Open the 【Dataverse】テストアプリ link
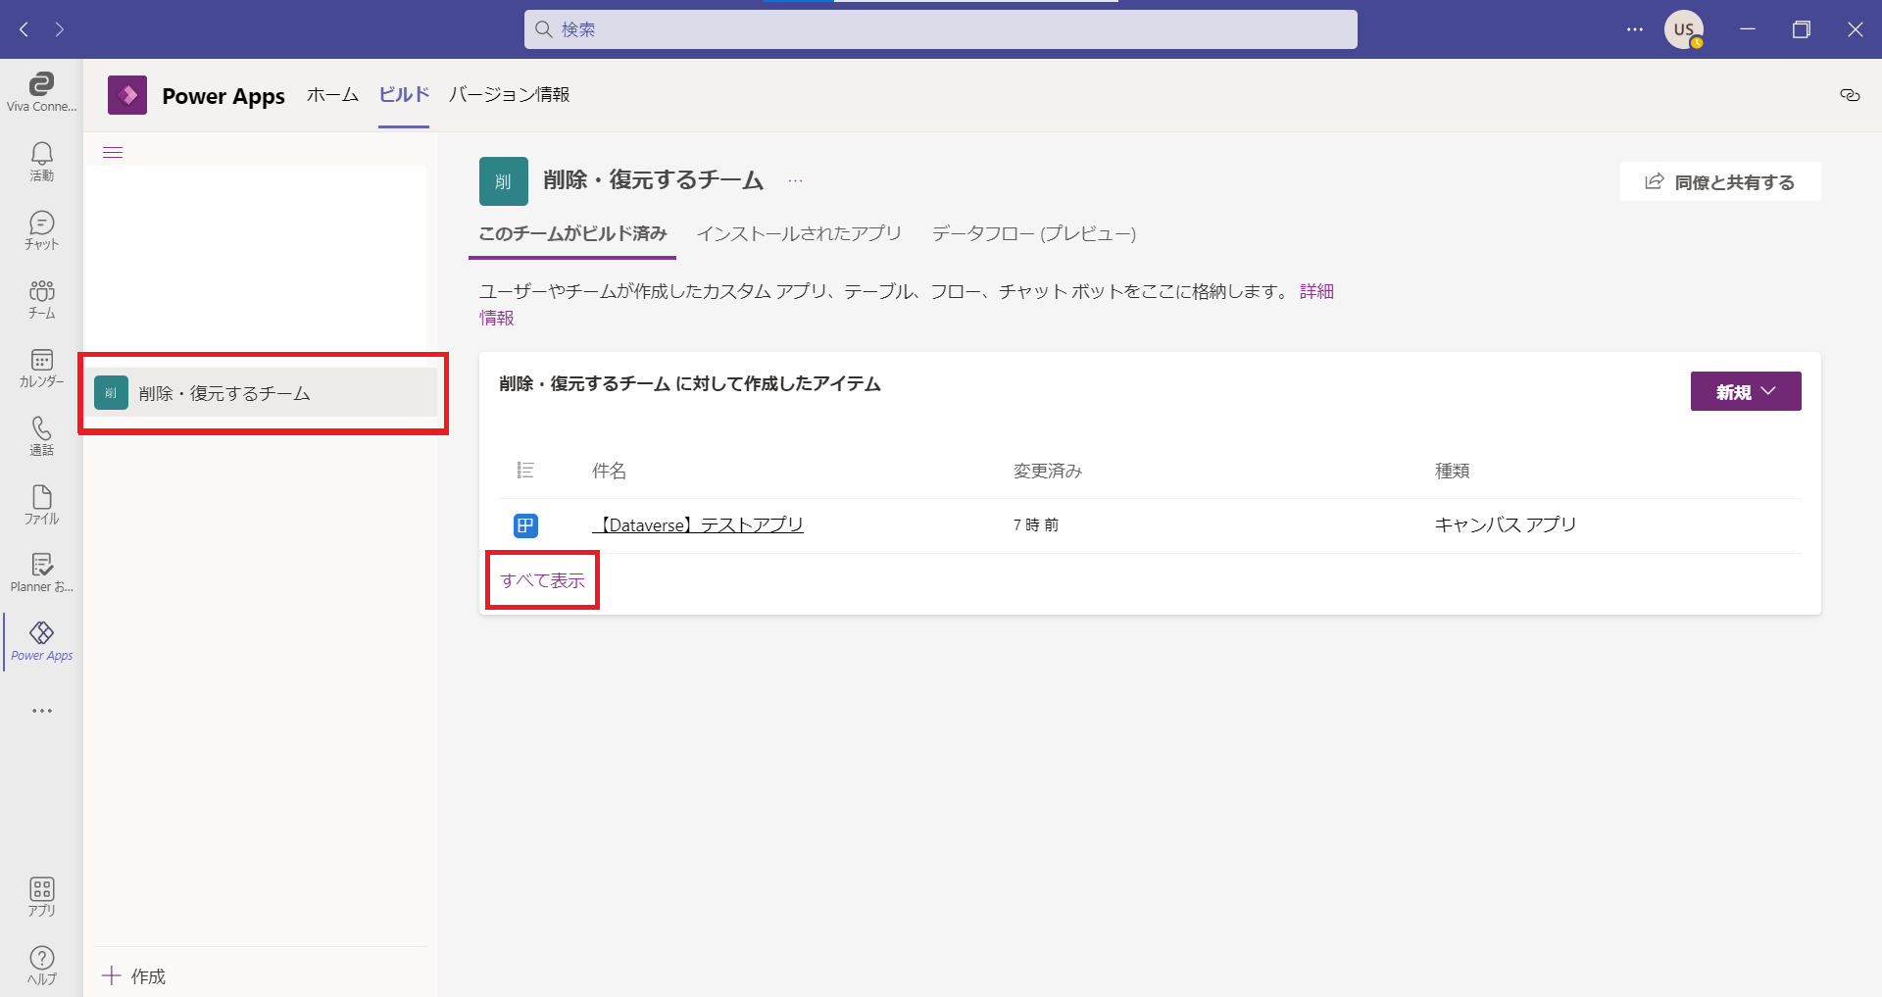 pyautogui.click(x=698, y=525)
